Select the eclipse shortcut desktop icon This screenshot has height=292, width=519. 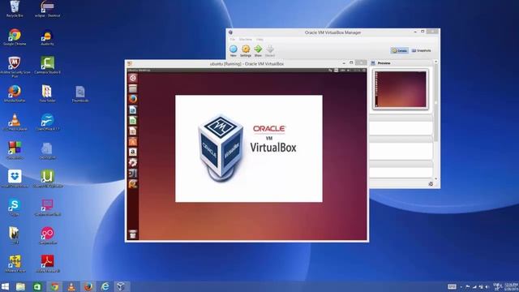[x=47, y=9]
